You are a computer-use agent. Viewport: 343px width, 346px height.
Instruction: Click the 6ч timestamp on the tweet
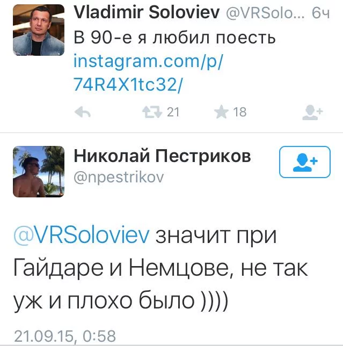point(321,13)
